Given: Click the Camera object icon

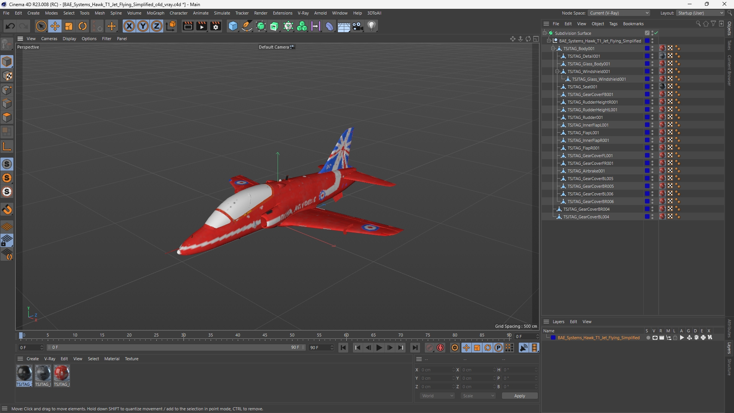Looking at the screenshot, I should pos(358,26).
